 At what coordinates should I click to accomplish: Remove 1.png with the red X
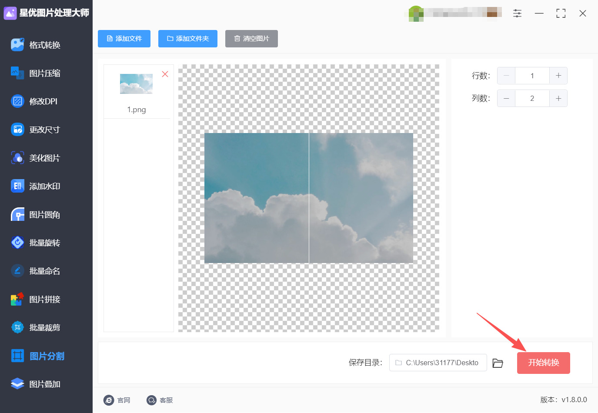pos(165,74)
